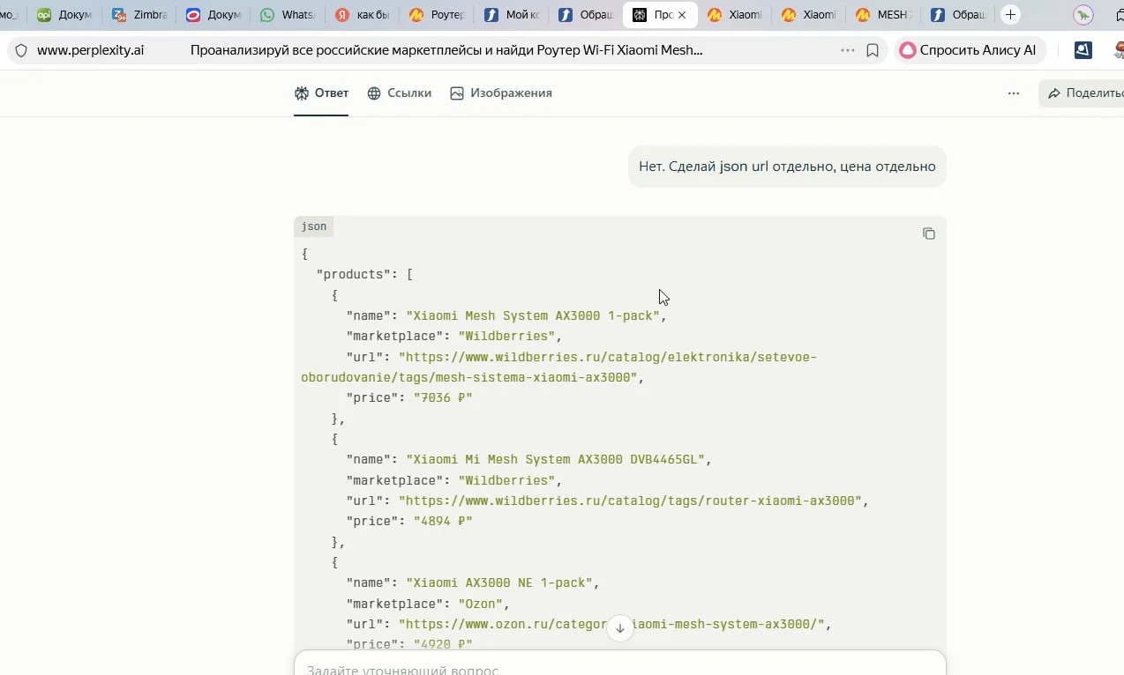Switch to the Изображения tab

pyautogui.click(x=500, y=93)
